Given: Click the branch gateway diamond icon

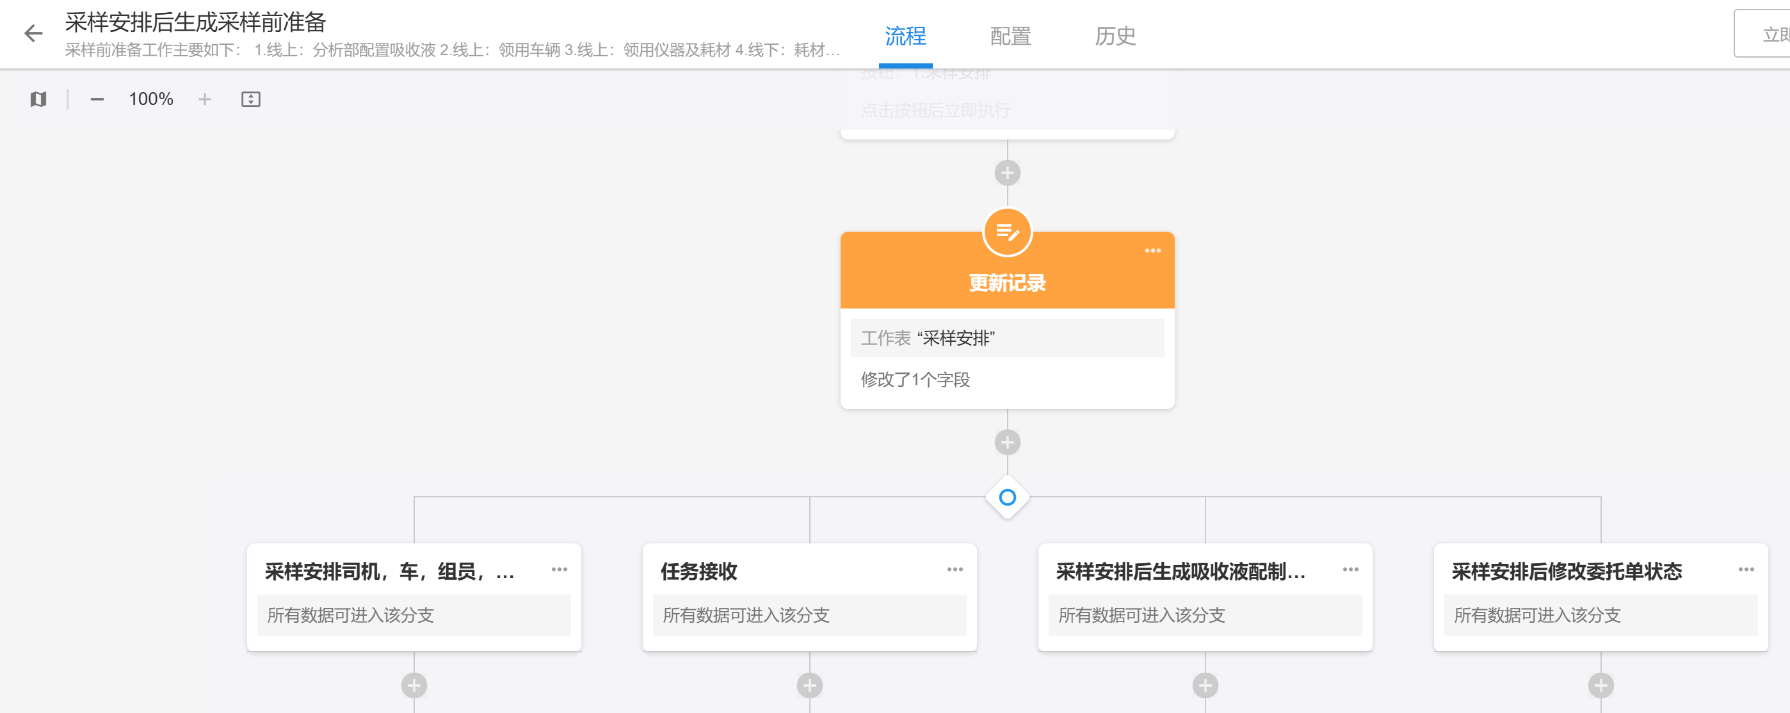Looking at the screenshot, I should click(x=1007, y=497).
